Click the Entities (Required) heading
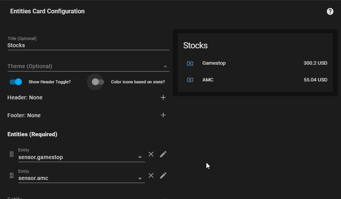 [x=32, y=134]
